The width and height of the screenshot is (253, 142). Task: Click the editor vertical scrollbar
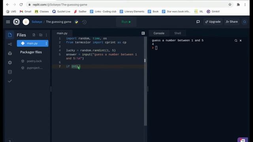(x=145, y=81)
